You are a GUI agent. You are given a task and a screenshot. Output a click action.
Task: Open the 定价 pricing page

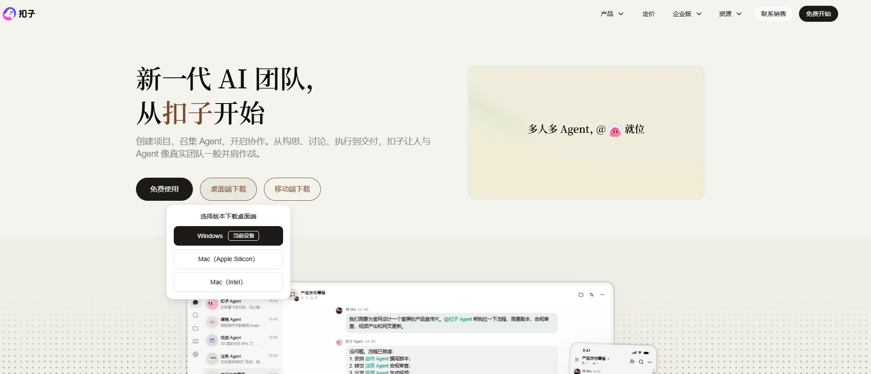coord(648,14)
